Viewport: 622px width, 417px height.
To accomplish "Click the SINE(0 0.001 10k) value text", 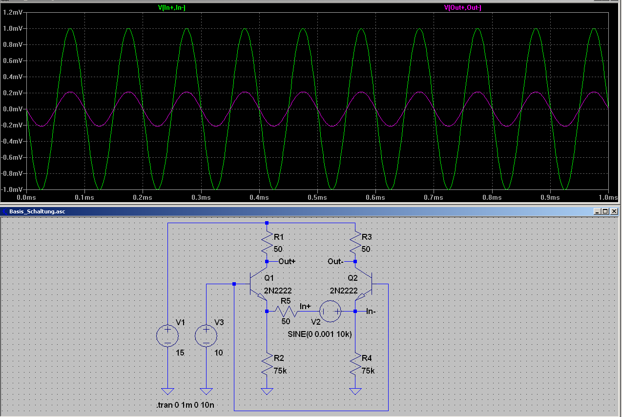I will click(320, 334).
